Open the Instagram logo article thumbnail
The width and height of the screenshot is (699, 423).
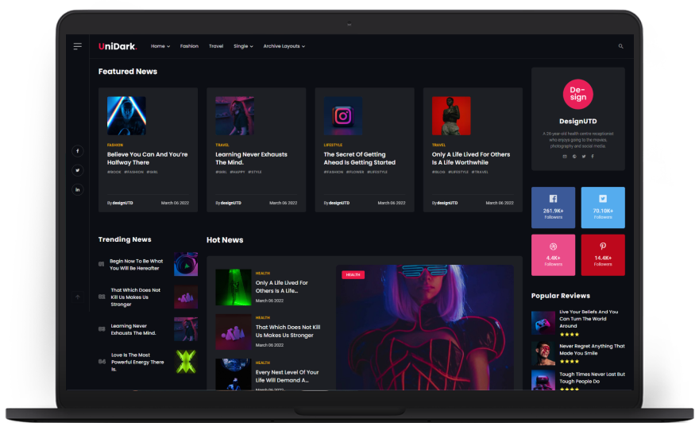[342, 116]
